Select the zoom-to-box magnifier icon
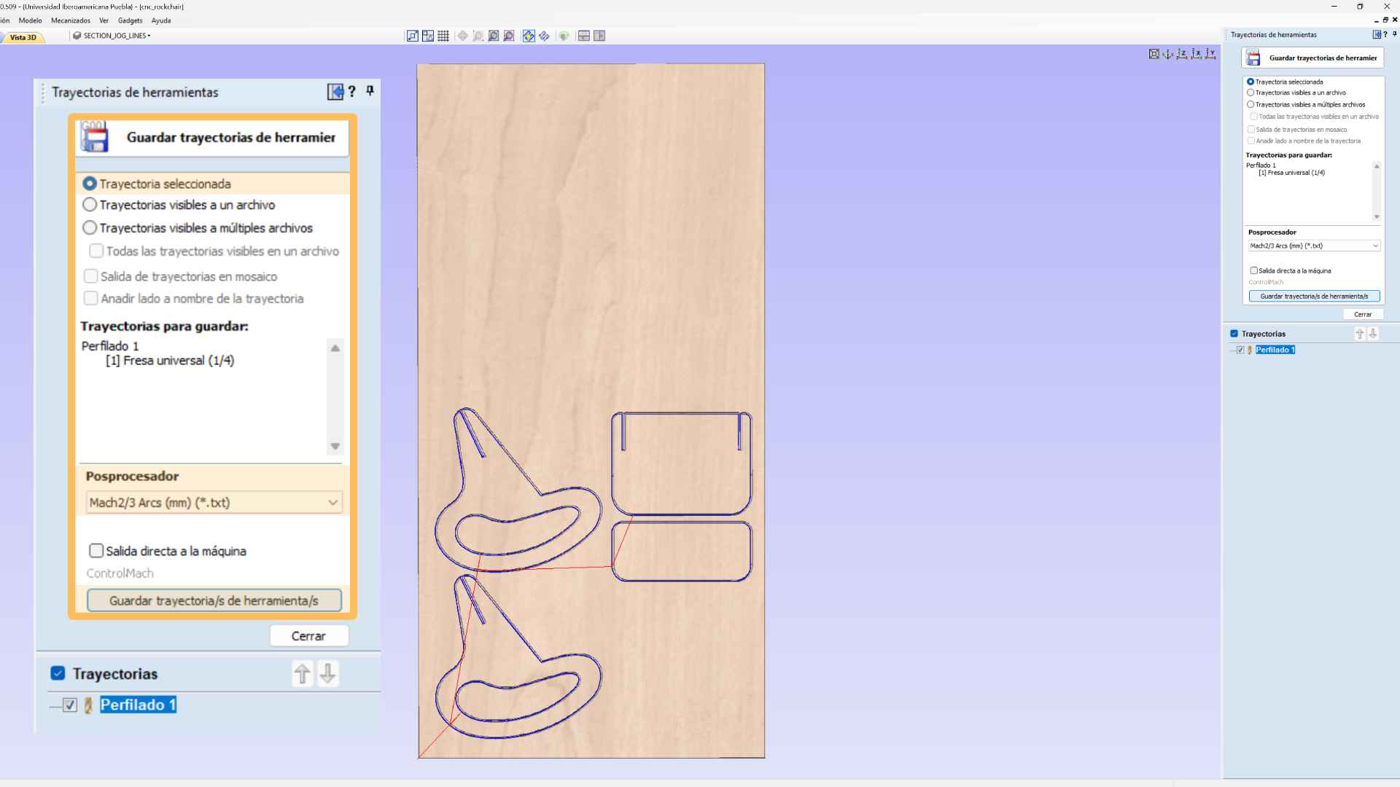1400x787 pixels. tap(494, 36)
